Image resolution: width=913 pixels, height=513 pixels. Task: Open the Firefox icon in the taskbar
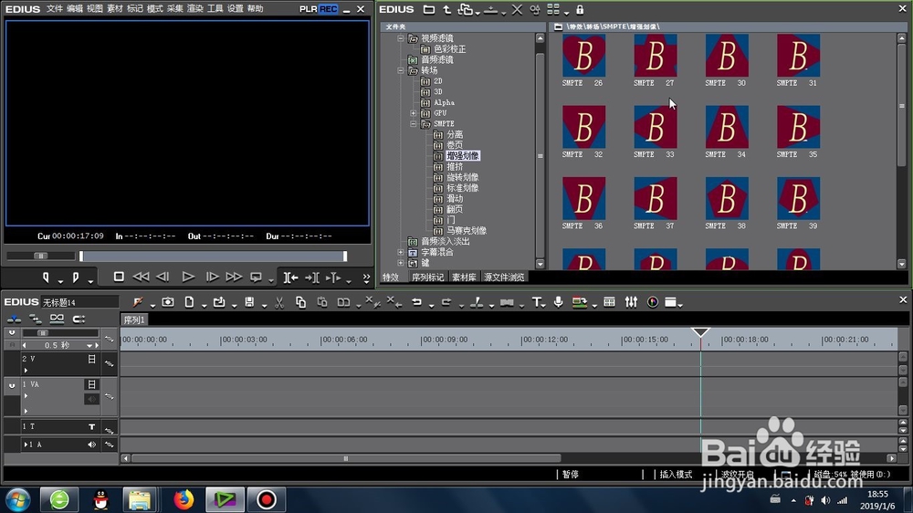click(x=184, y=499)
